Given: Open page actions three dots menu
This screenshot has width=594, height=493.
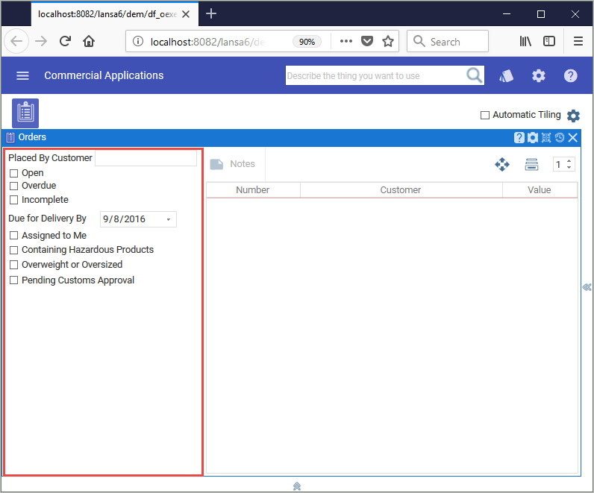Looking at the screenshot, I should [346, 41].
